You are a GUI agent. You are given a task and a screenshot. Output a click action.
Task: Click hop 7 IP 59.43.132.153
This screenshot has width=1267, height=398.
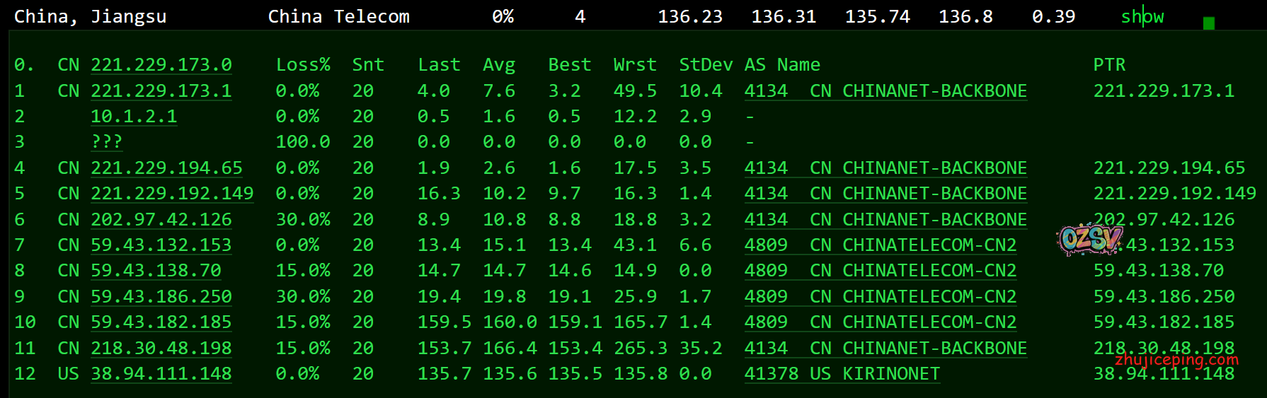(161, 245)
